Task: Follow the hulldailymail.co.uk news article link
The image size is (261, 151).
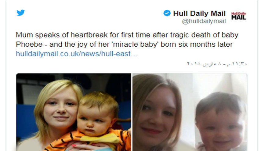Action: tap(77, 54)
